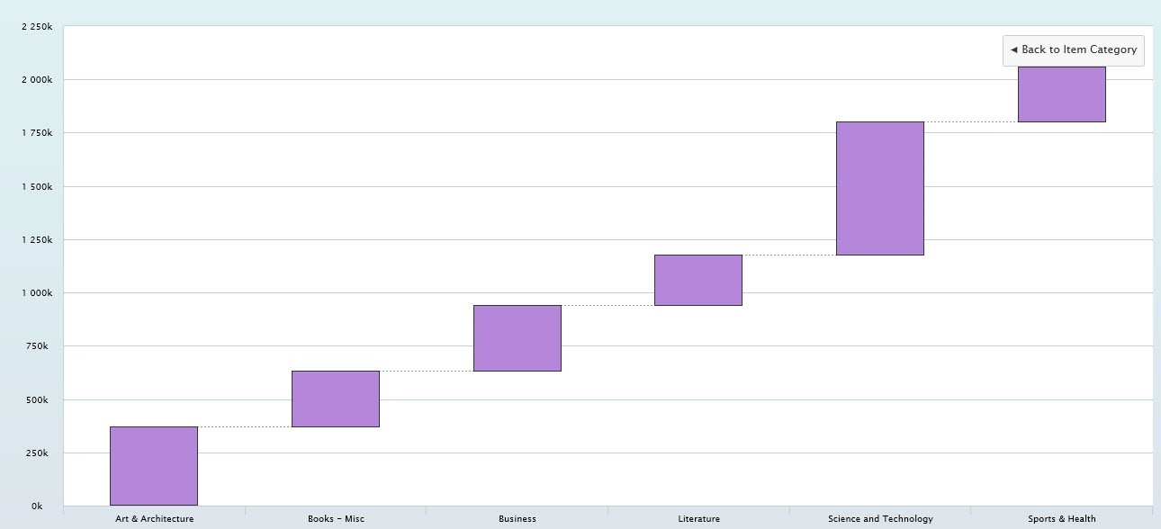Click the Art & Architecture axis label

coord(154,519)
